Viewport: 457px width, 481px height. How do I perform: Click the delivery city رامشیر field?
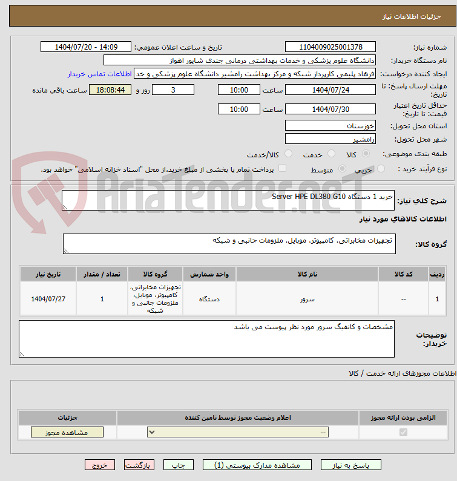330,139
